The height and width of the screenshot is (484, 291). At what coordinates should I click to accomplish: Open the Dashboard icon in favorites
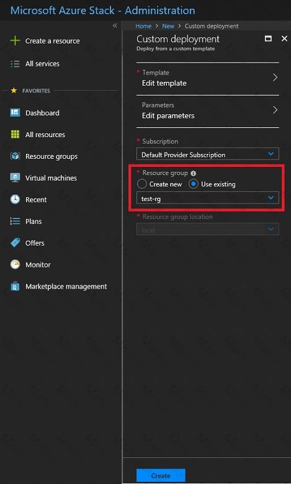pos(15,113)
